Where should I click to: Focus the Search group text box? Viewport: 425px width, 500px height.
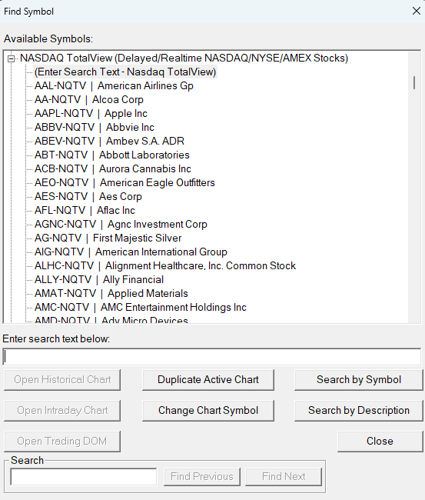coord(84,477)
